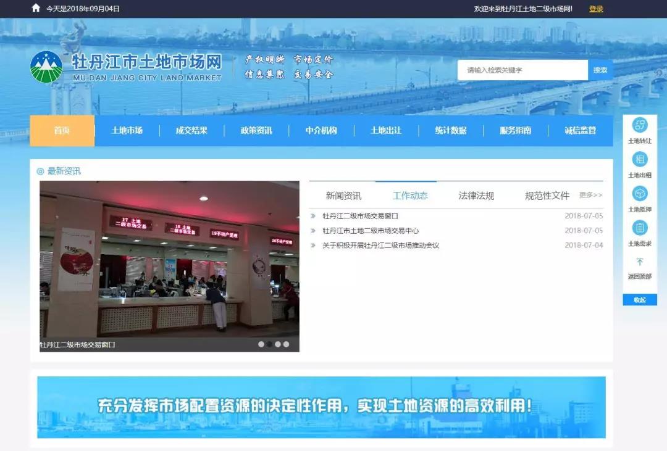Open article 牡丹江市土地二级市场交易中心

pos(371,231)
